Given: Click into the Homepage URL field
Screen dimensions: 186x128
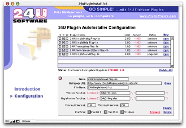Looking at the screenshot, I should (x=125, y=83).
